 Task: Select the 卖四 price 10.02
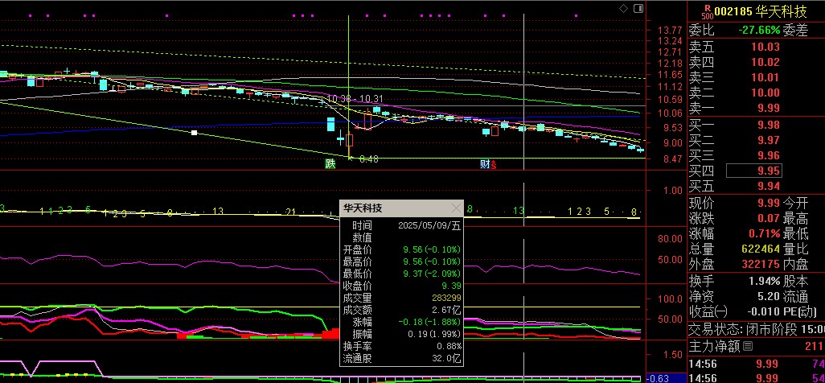[x=765, y=62]
